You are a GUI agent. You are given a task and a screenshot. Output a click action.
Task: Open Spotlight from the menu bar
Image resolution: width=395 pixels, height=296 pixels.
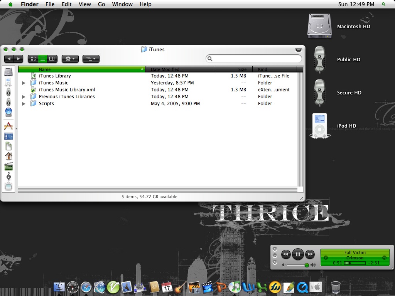[x=384, y=4]
